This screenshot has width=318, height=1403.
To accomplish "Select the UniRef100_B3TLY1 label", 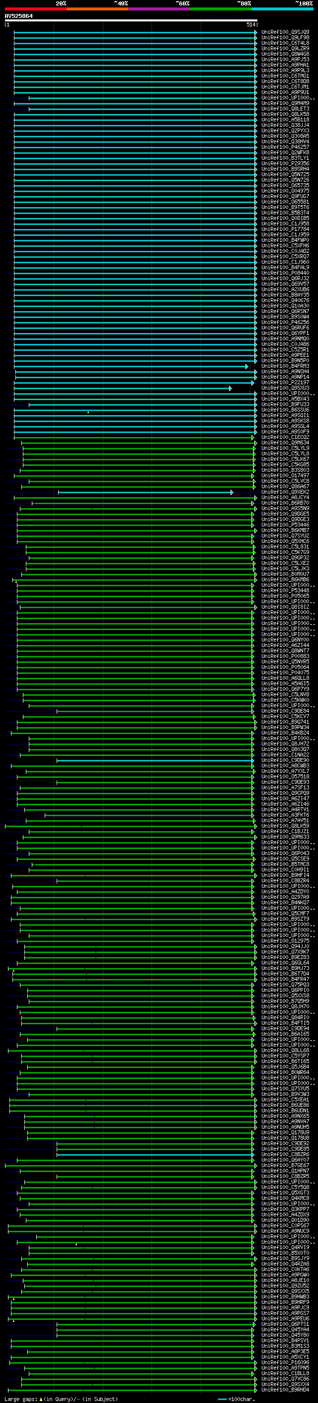I will (x=285, y=158).
